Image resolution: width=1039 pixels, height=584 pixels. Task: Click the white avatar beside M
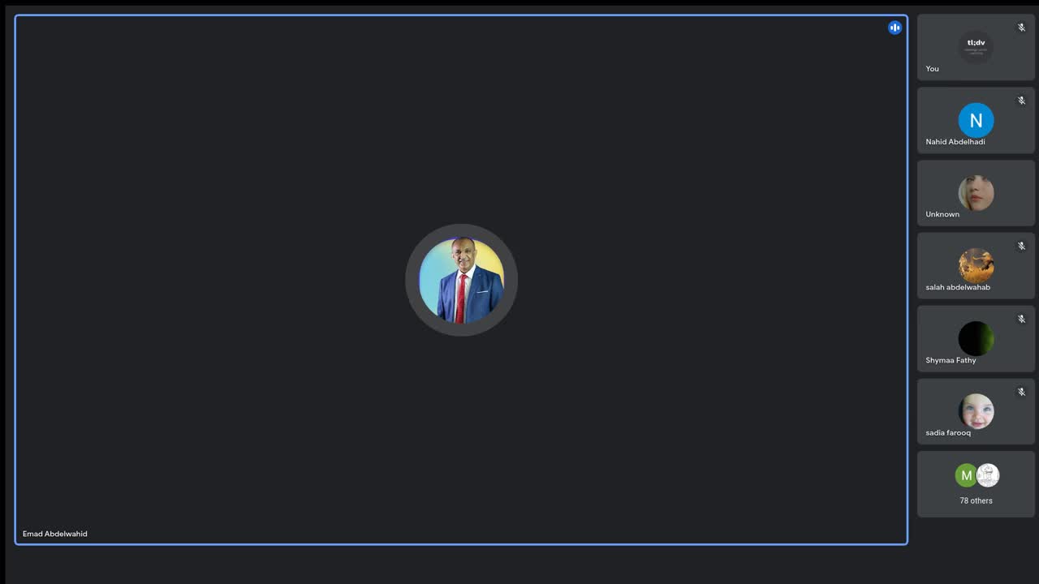coord(988,475)
